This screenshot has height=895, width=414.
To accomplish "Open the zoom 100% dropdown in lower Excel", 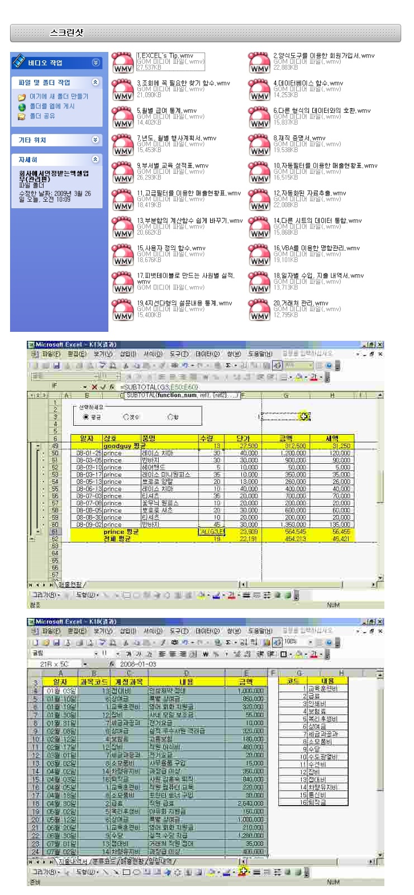I will pyautogui.click(x=311, y=642).
